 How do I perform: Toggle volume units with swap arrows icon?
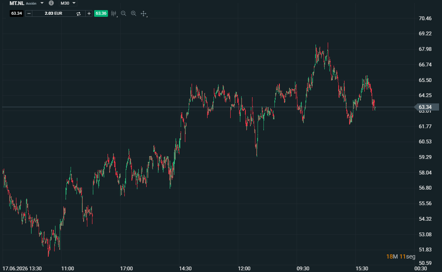(79, 13)
